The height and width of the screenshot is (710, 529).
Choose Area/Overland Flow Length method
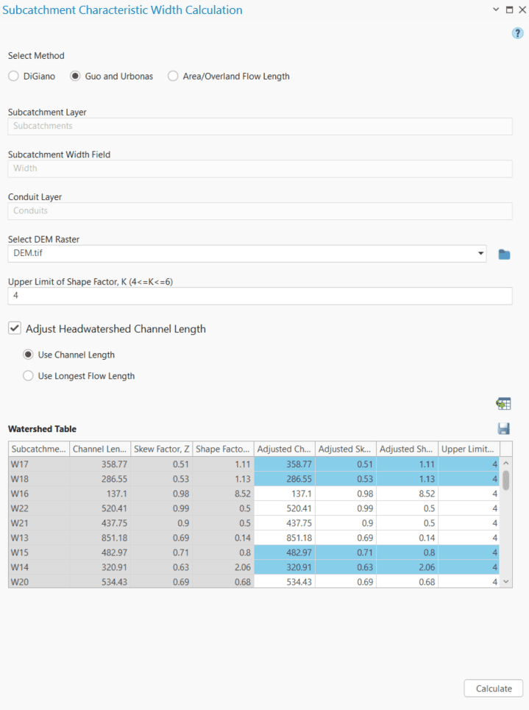(173, 76)
